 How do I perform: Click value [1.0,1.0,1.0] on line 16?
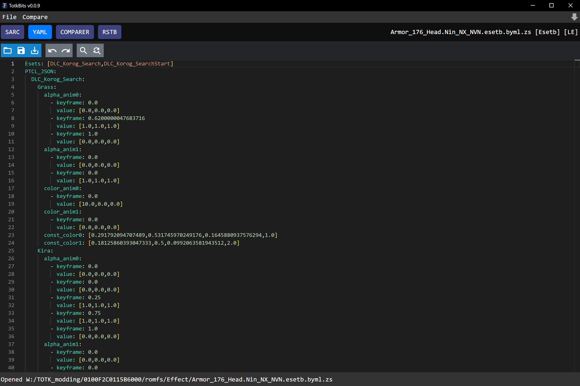[99, 181]
